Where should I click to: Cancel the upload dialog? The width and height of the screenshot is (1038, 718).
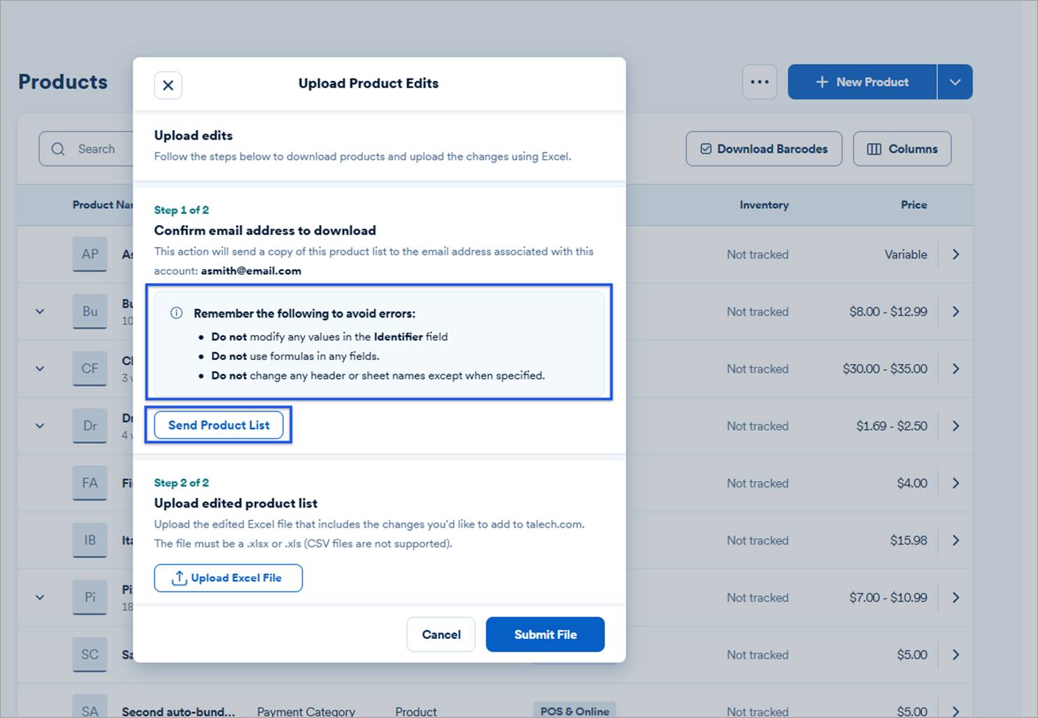pyautogui.click(x=441, y=635)
